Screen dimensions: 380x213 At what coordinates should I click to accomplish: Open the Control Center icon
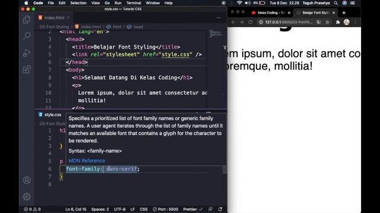(353, 3)
